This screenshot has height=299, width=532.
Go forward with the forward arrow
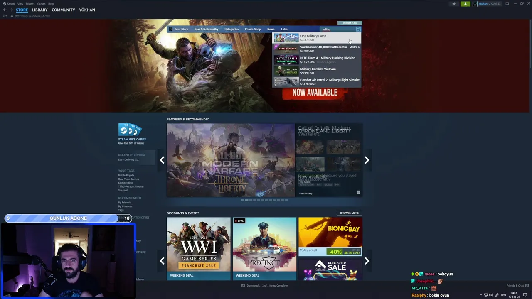tap(11, 10)
